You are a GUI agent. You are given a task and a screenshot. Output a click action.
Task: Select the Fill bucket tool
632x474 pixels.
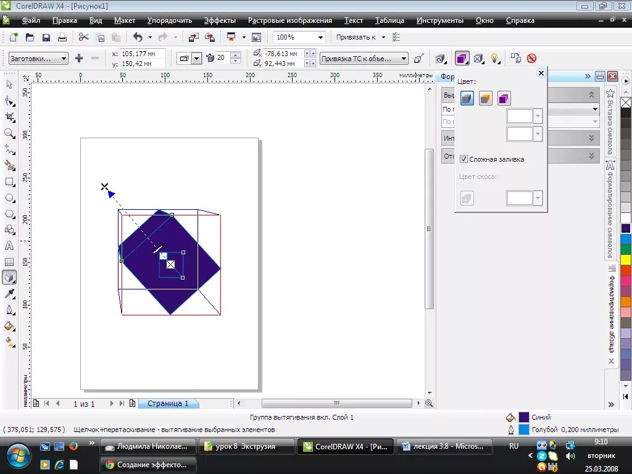[x=9, y=326]
